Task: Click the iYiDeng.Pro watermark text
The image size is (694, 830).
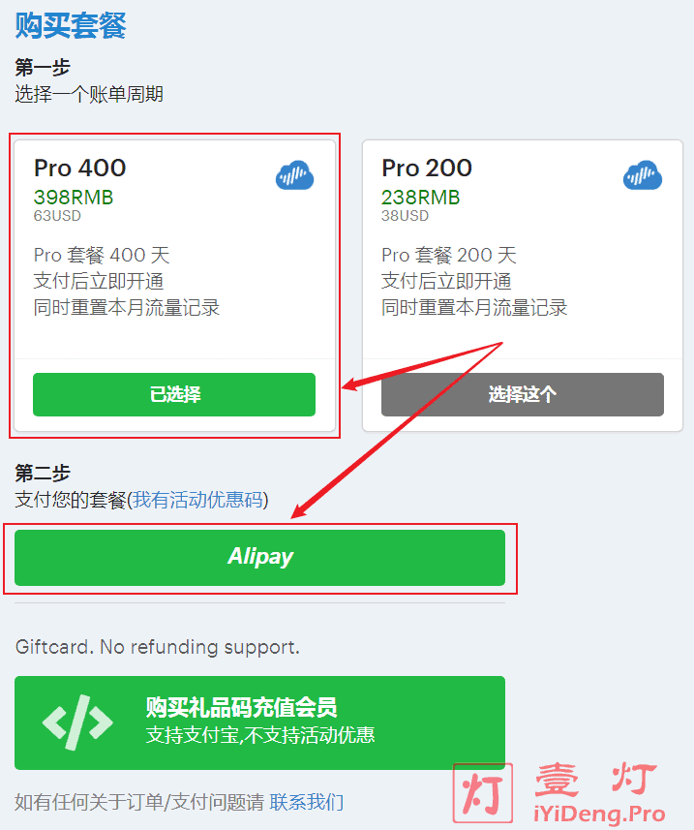Action: (x=599, y=814)
